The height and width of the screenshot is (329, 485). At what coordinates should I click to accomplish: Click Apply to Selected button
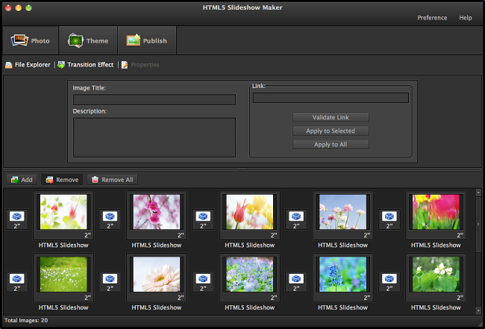(x=331, y=131)
